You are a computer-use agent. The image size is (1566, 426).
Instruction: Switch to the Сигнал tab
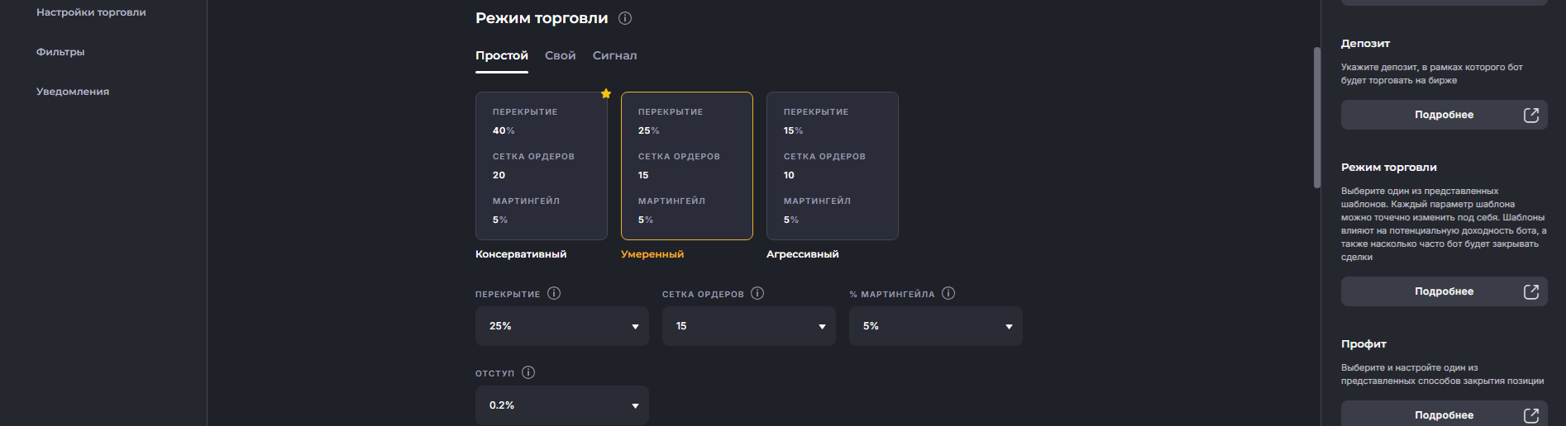pos(615,55)
